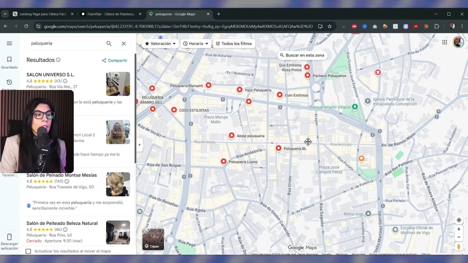Click the peluqueria search field
The height and width of the screenshot is (263, 468).
pos(66,43)
